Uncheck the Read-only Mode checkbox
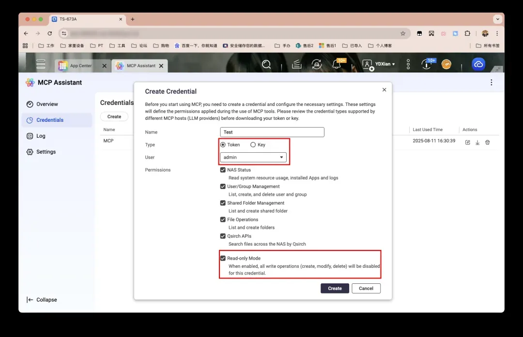This screenshot has width=523, height=337. [x=223, y=258]
